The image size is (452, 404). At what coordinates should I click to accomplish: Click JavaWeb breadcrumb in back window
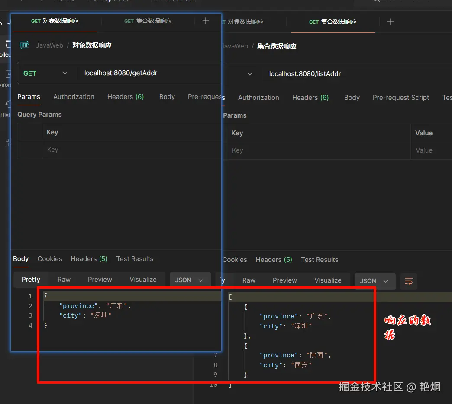[235, 46]
